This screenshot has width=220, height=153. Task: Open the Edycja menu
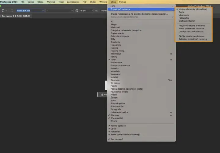pyautogui.click(x=31, y=2)
